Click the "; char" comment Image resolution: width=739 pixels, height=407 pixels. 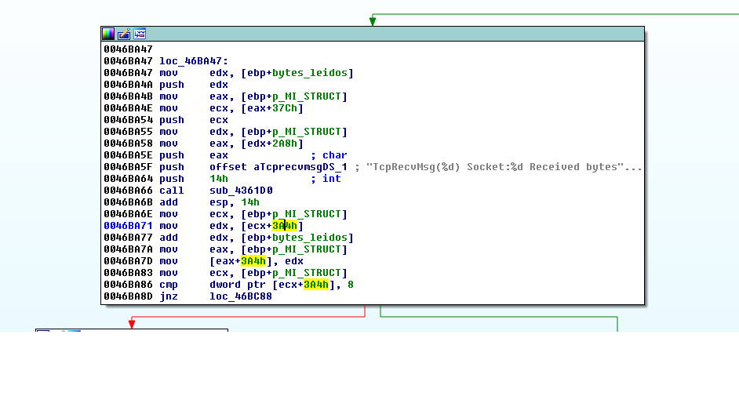click(x=329, y=155)
